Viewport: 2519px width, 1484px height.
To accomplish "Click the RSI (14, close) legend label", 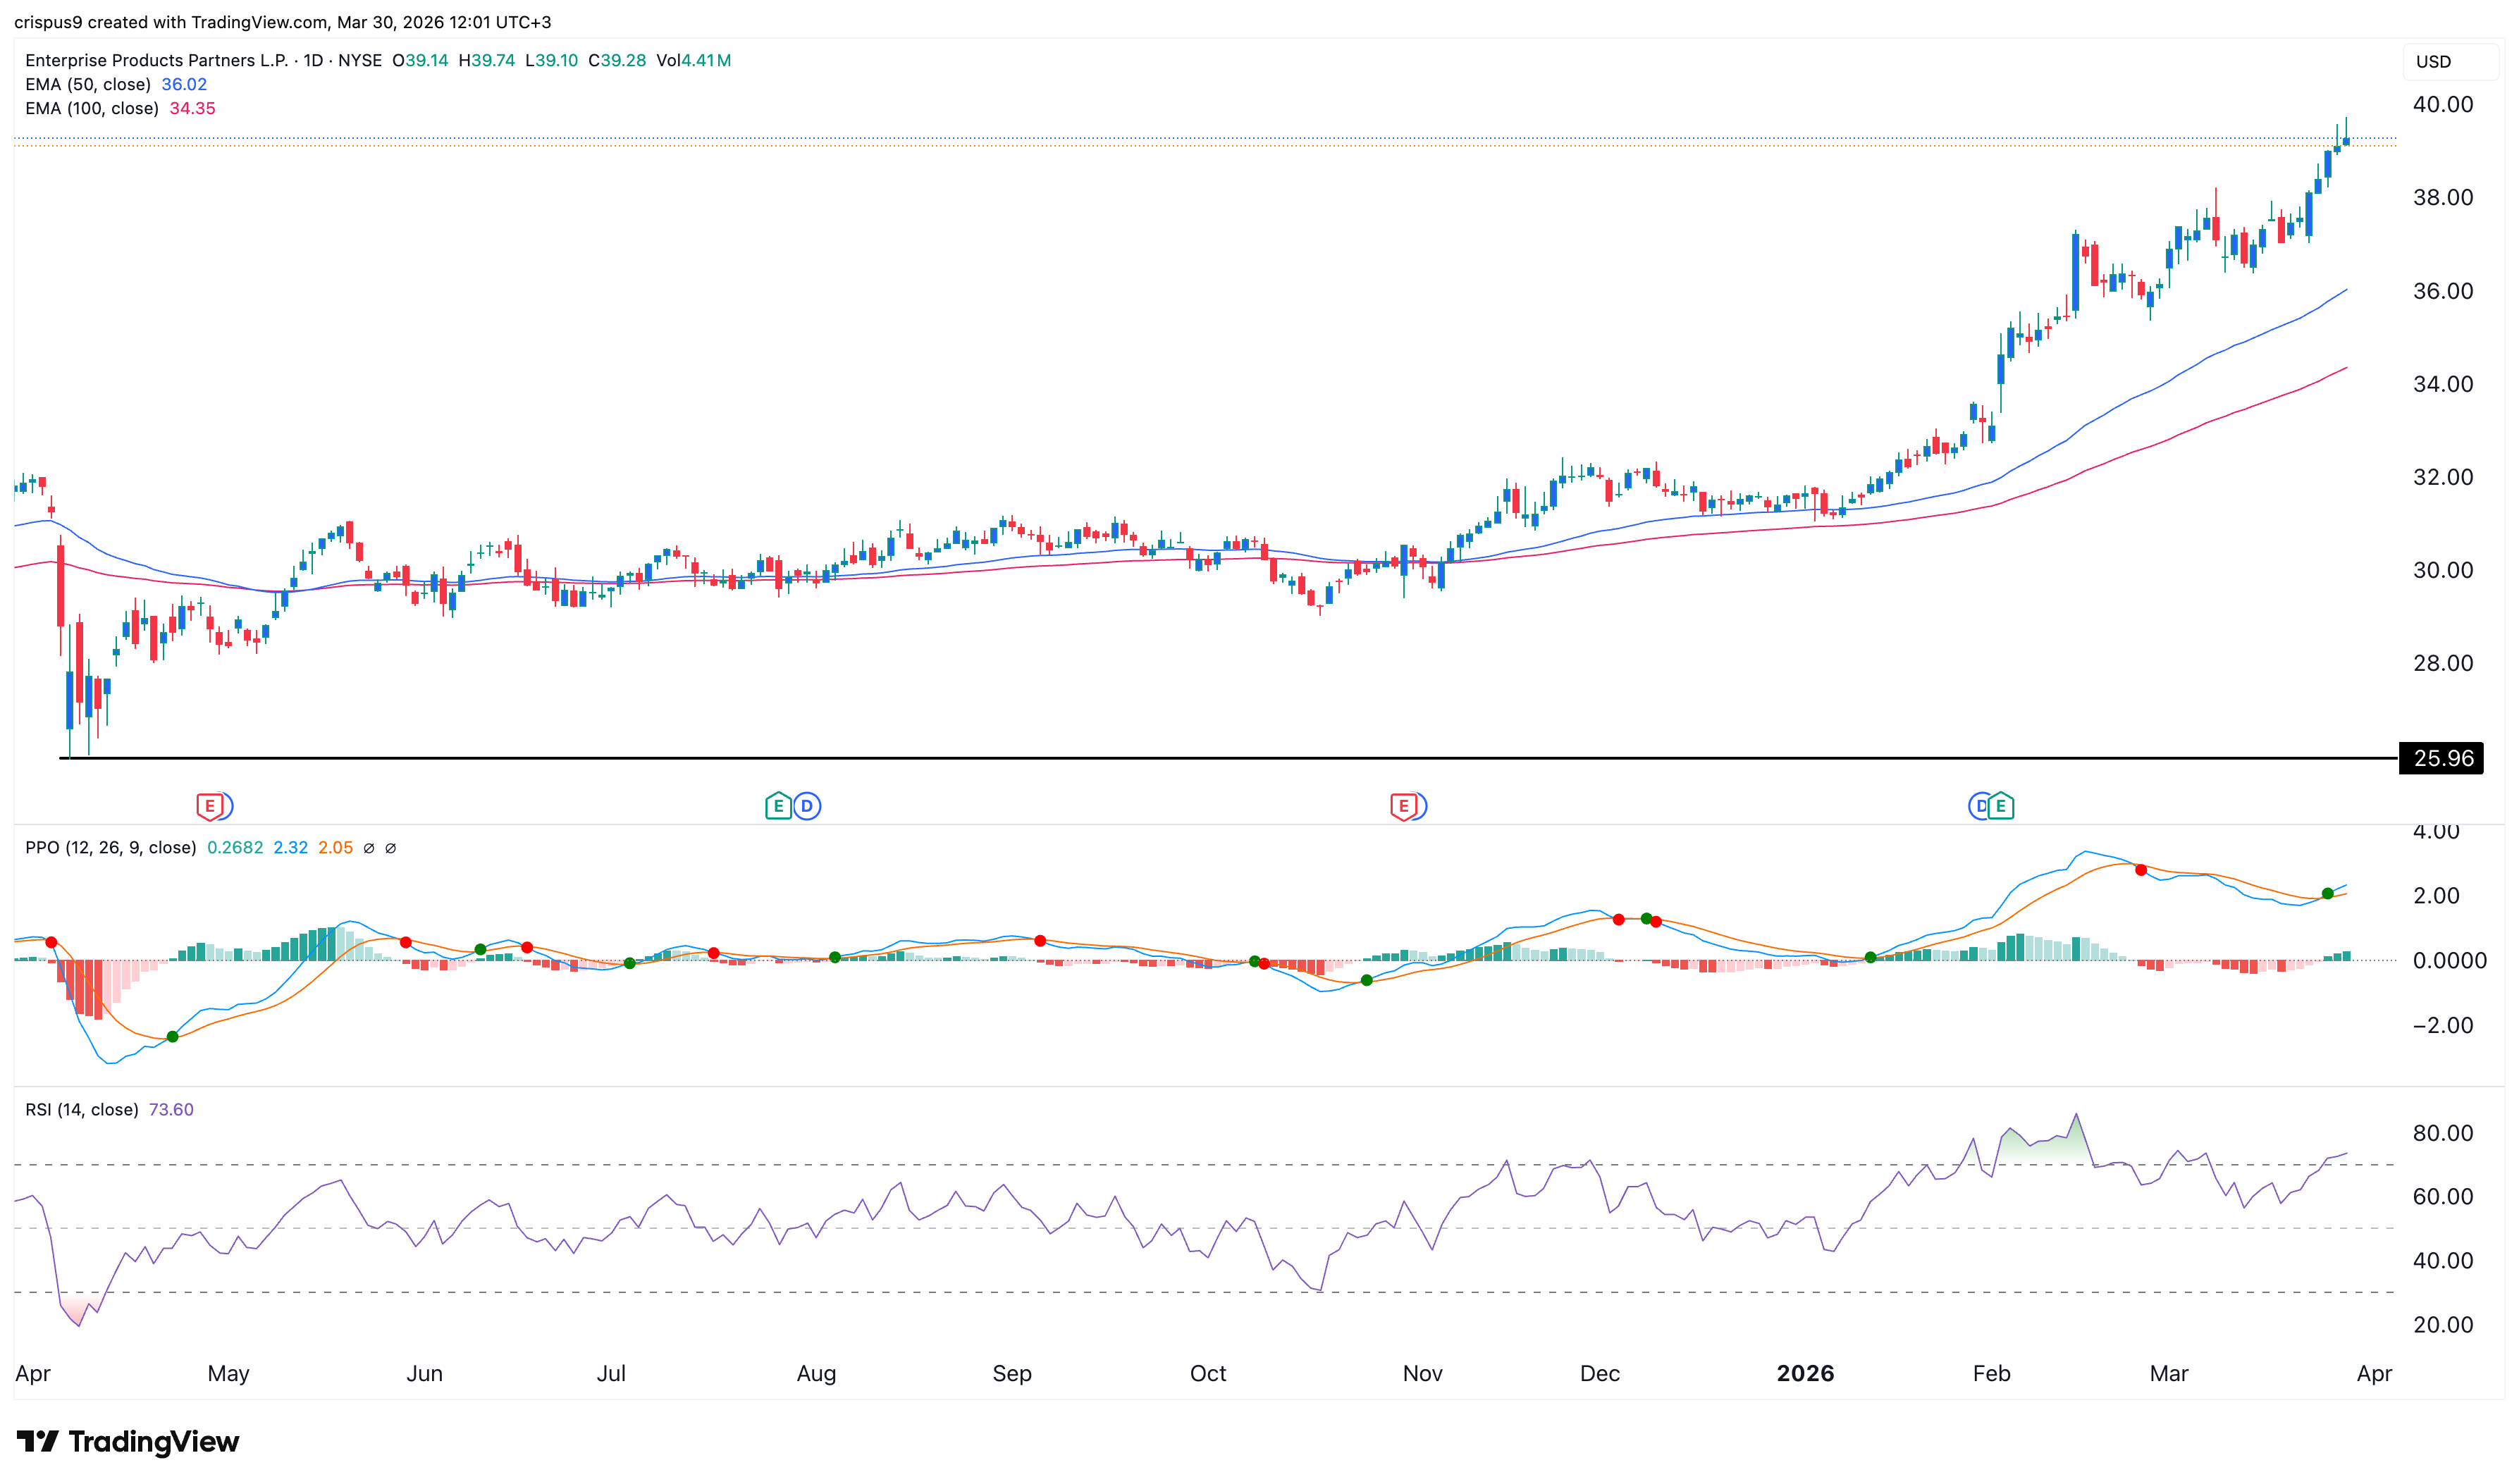I will [x=82, y=1110].
